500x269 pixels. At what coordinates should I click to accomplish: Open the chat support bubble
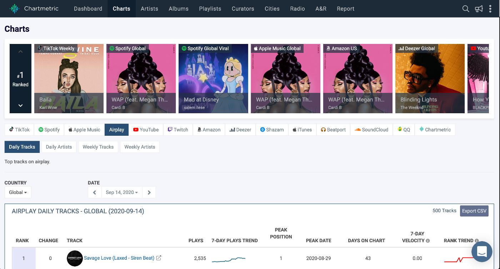point(482,251)
